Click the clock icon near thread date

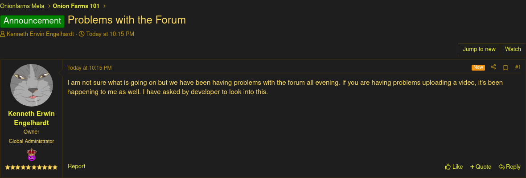82,34
